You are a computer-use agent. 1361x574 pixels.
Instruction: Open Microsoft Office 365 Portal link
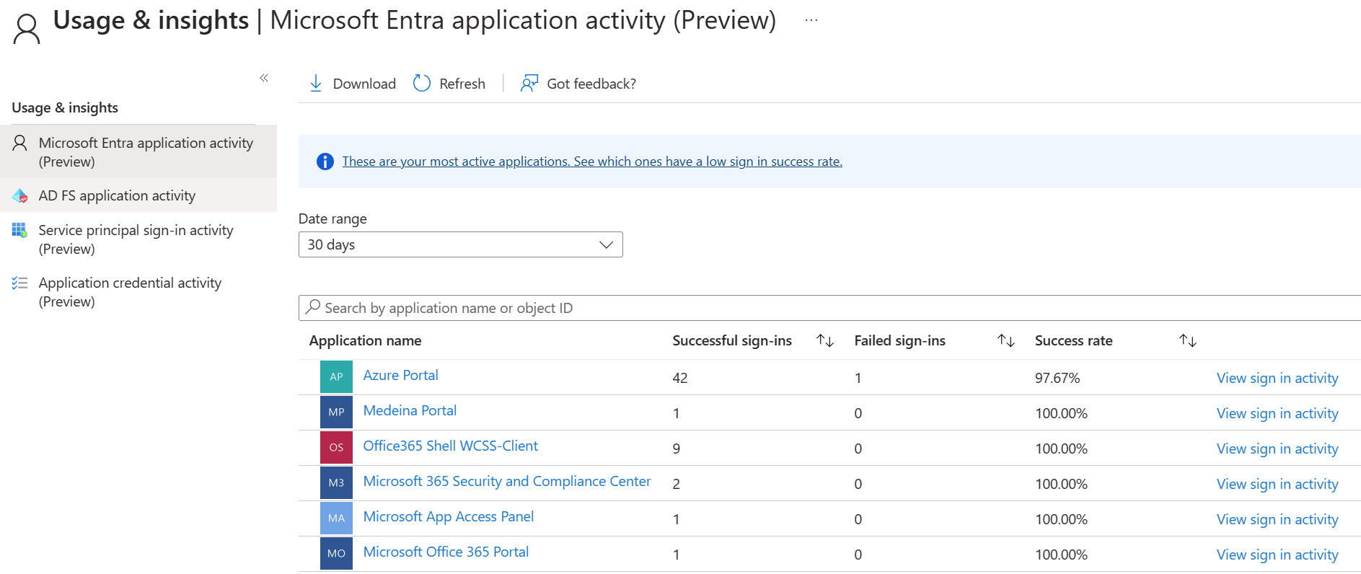coord(446,552)
